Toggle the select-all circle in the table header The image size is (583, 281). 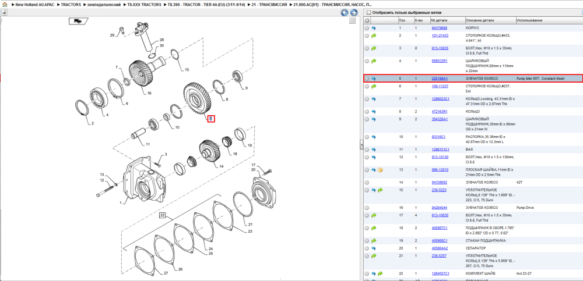tap(367, 20)
